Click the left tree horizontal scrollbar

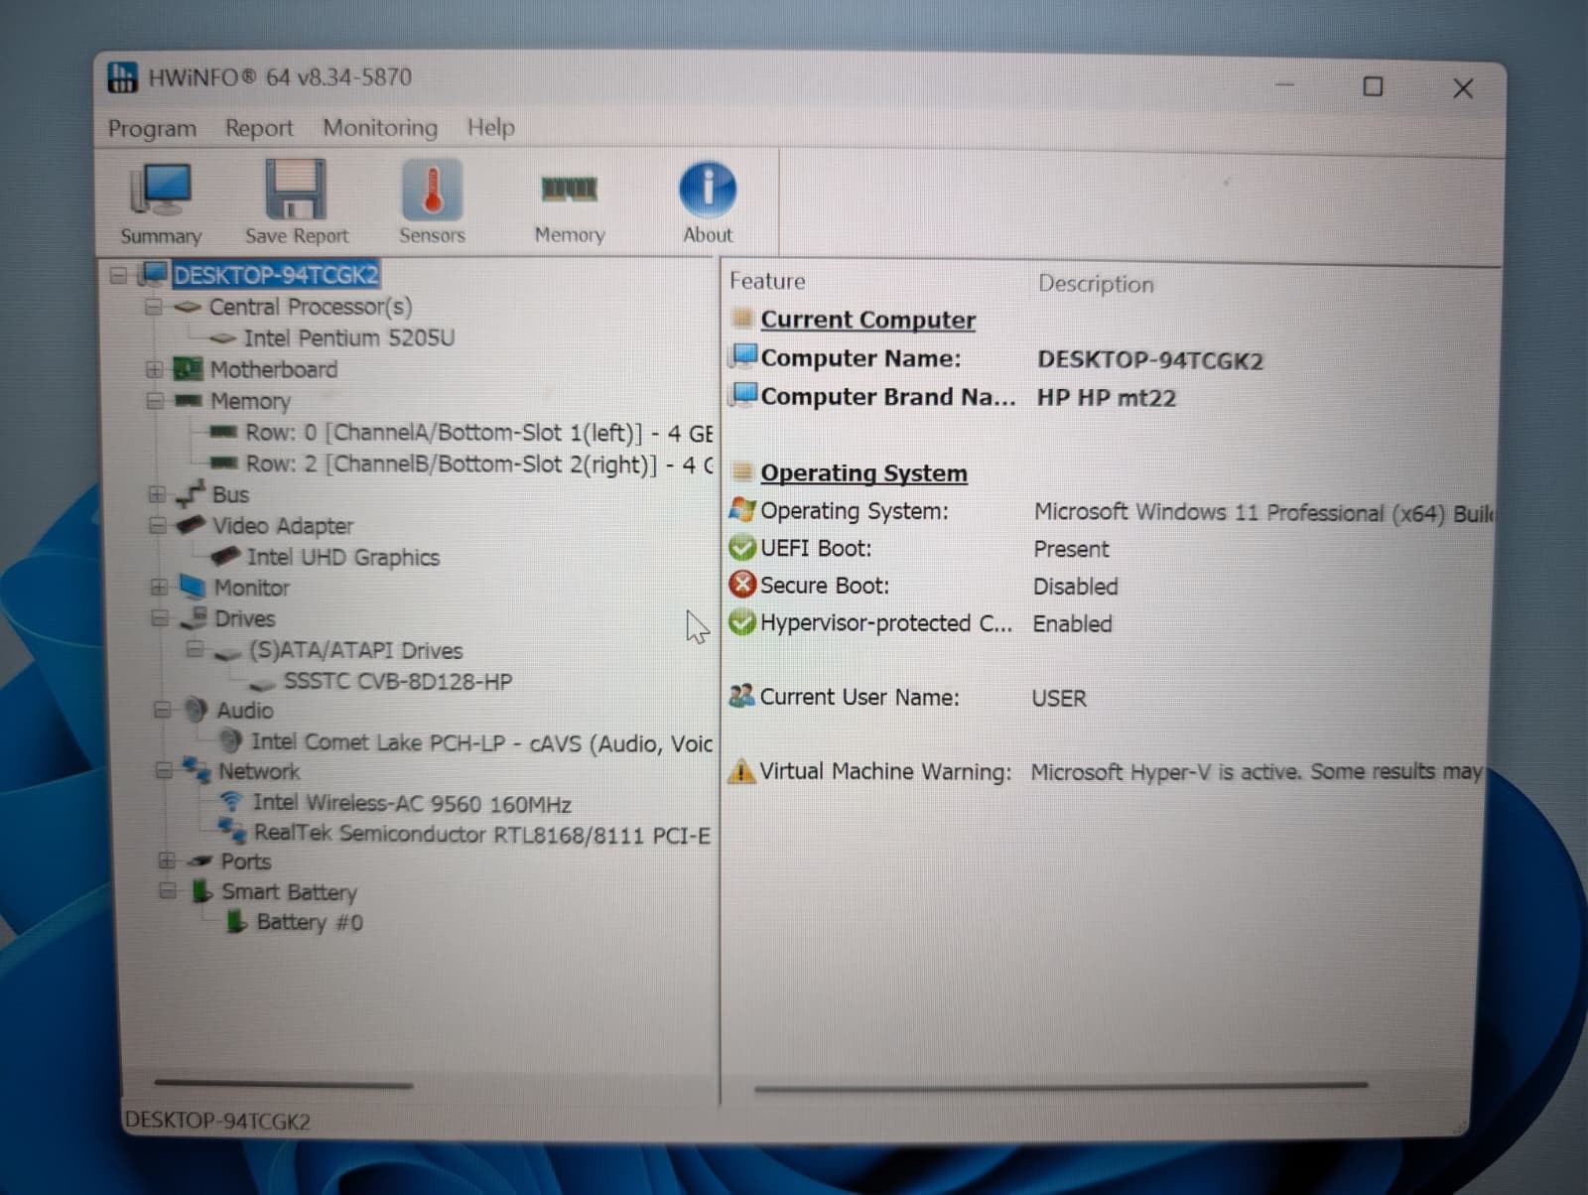click(x=283, y=1085)
